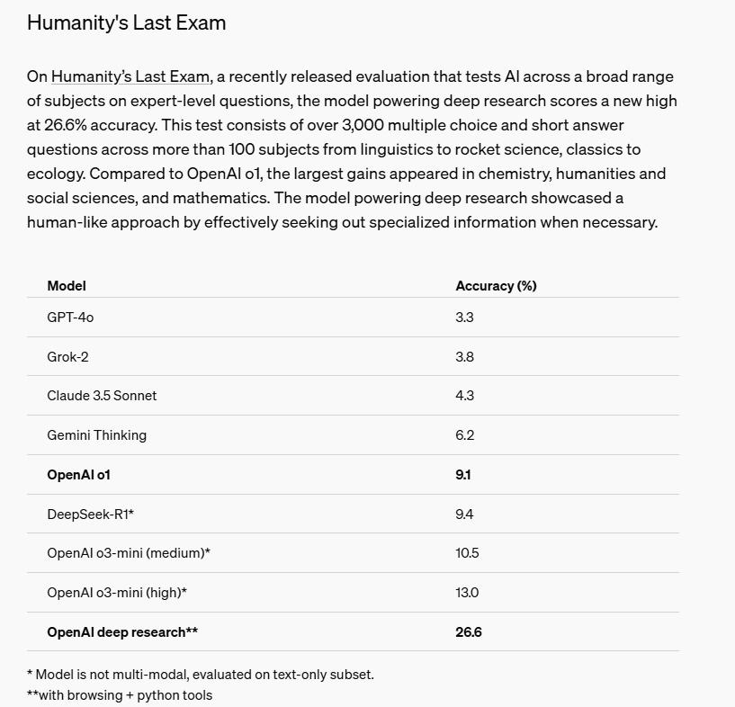The image size is (735, 707).
Task: Click the Humanity's Last Exam heading
Action: [126, 23]
